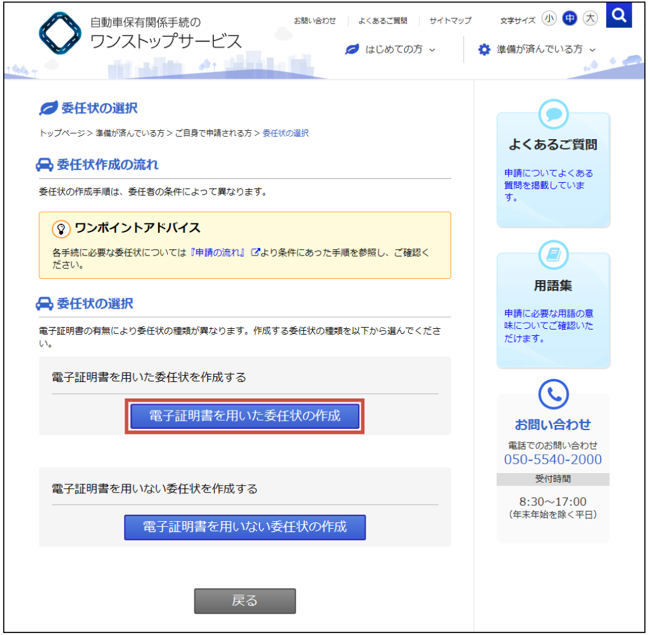Set text size to 小 (small)

point(549,18)
